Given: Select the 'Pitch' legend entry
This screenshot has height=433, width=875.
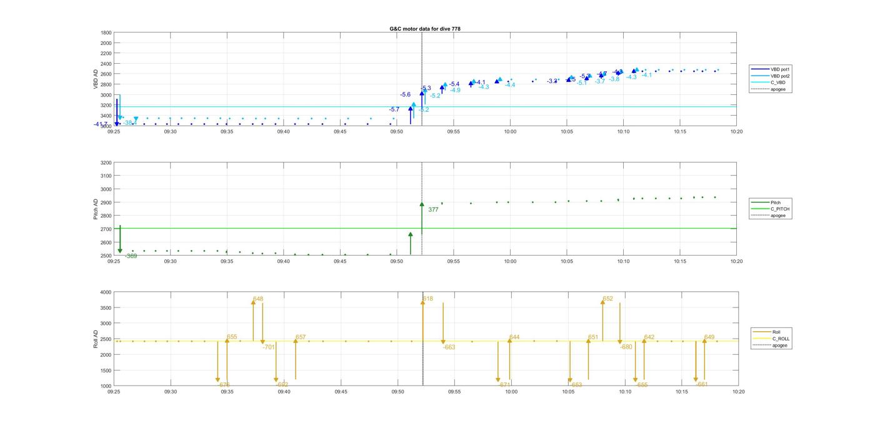Looking at the screenshot, I should [x=776, y=202].
